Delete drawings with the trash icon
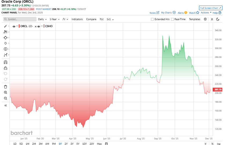The height and width of the screenshot is (145, 239). [x=5, y=87]
